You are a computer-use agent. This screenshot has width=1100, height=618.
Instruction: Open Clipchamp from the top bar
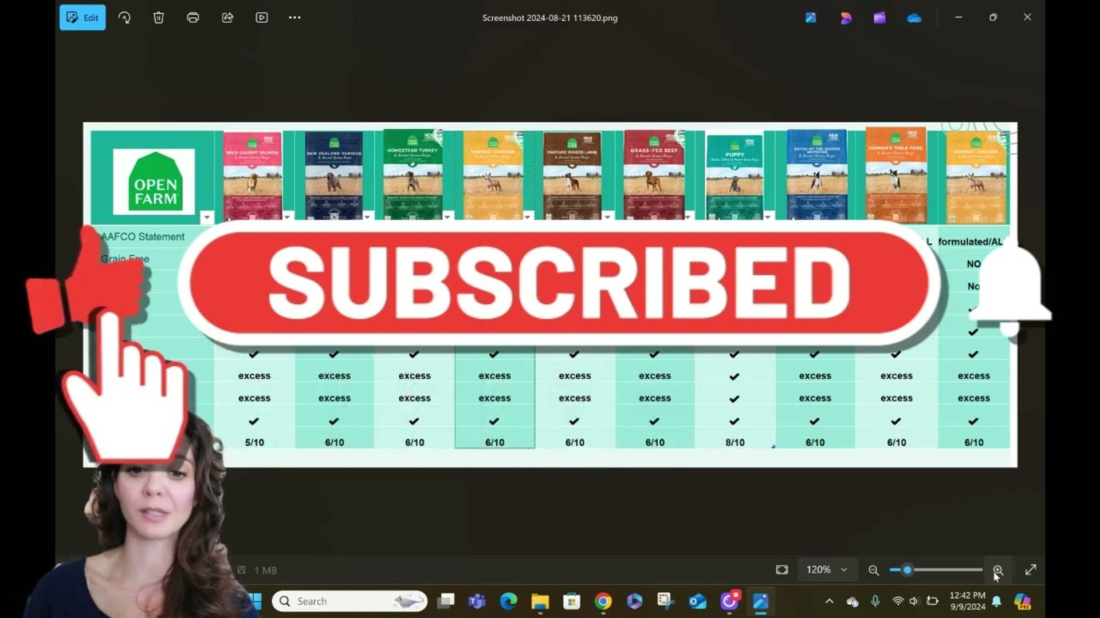pyautogui.click(x=879, y=18)
